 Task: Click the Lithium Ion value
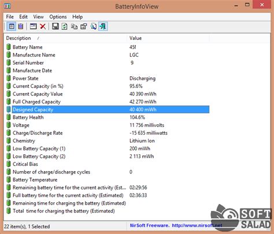pos(142,141)
